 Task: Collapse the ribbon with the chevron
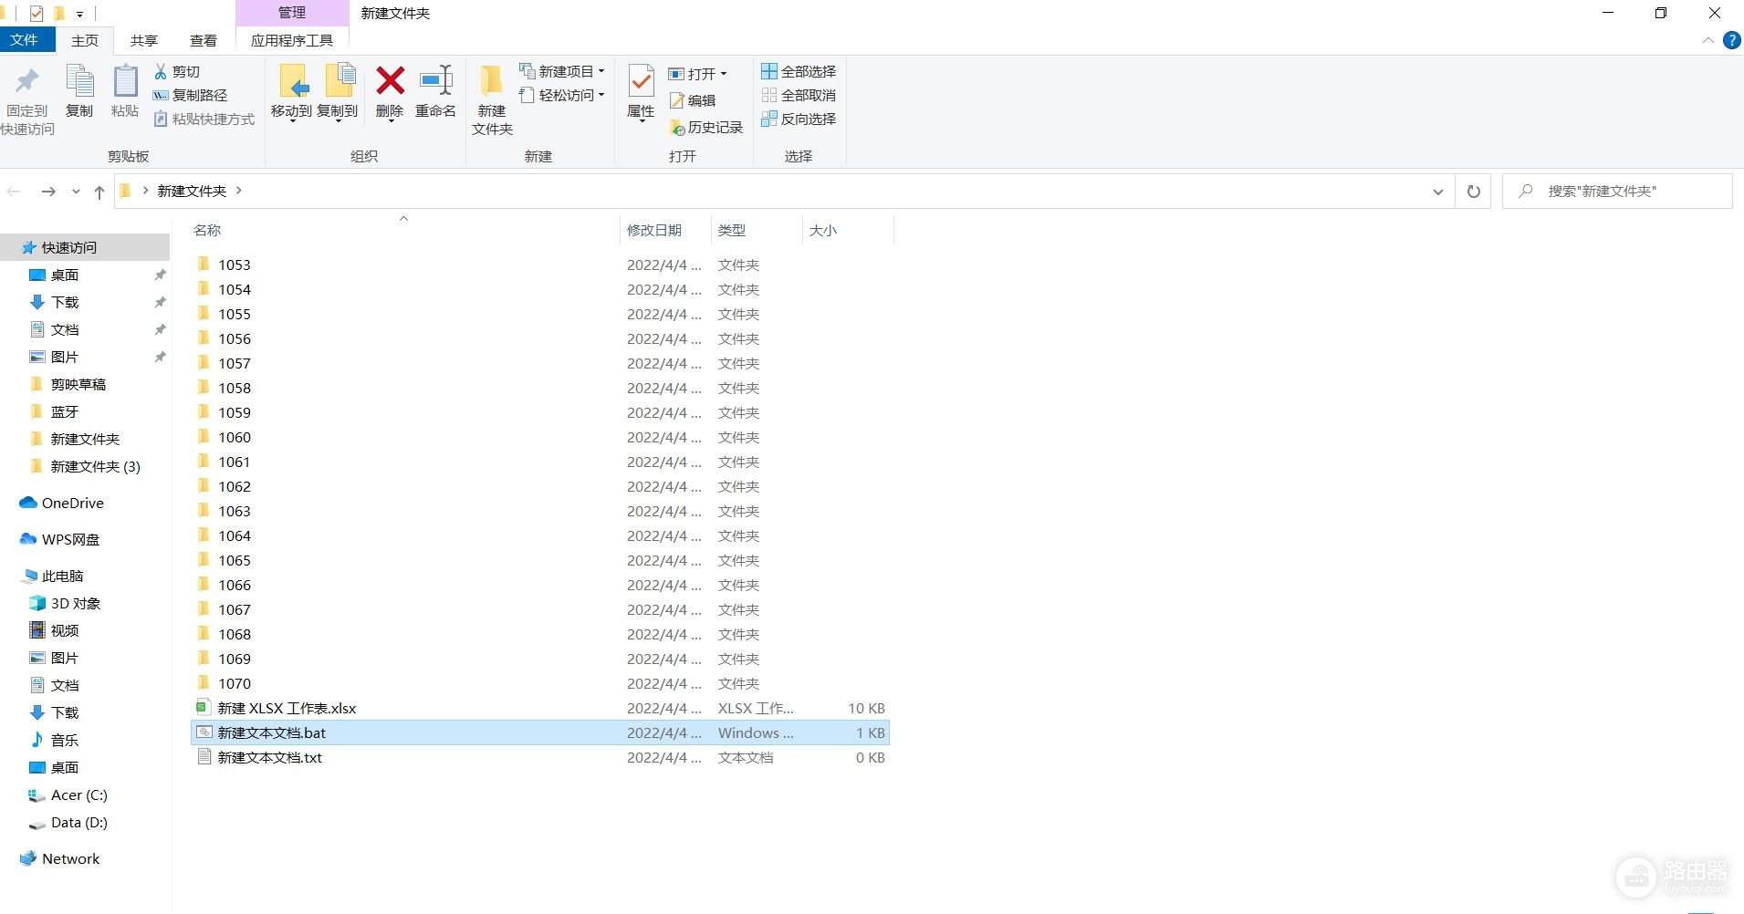(x=1707, y=40)
